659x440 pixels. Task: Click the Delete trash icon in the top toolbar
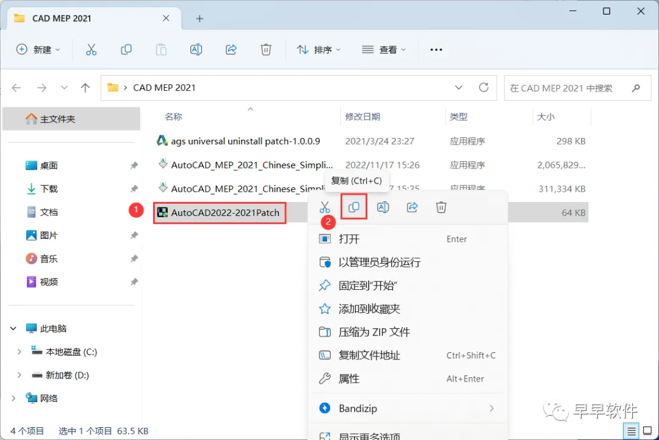pos(266,49)
